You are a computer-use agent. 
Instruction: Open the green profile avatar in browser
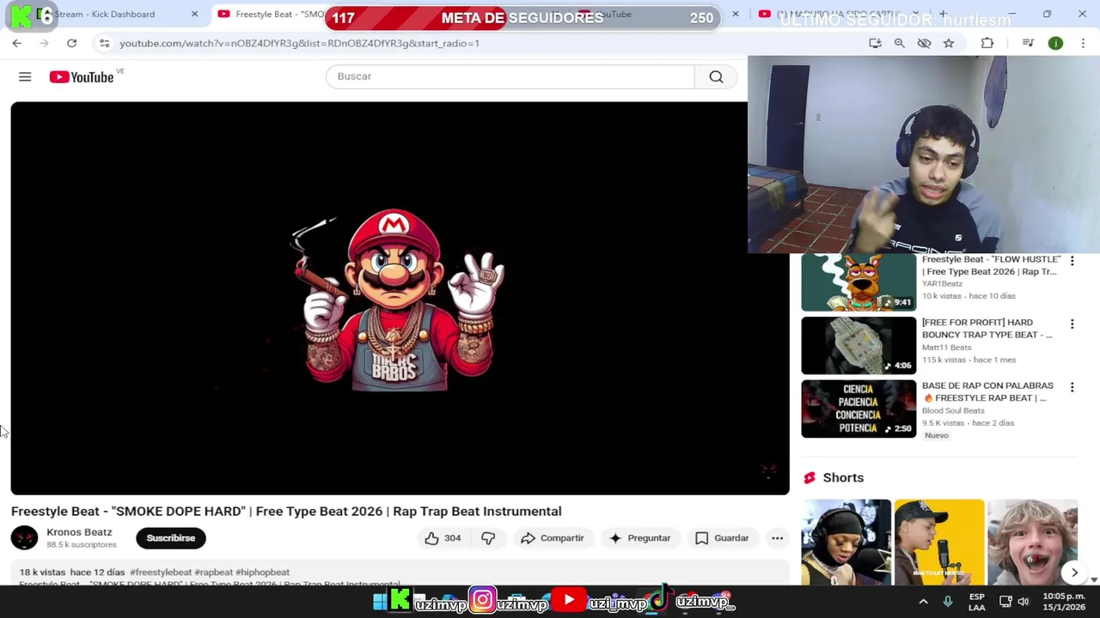(1055, 43)
